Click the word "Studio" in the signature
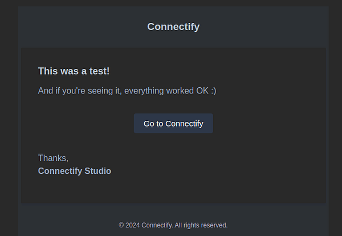This screenshot has width=342, height=236. (x=97, y=171)
